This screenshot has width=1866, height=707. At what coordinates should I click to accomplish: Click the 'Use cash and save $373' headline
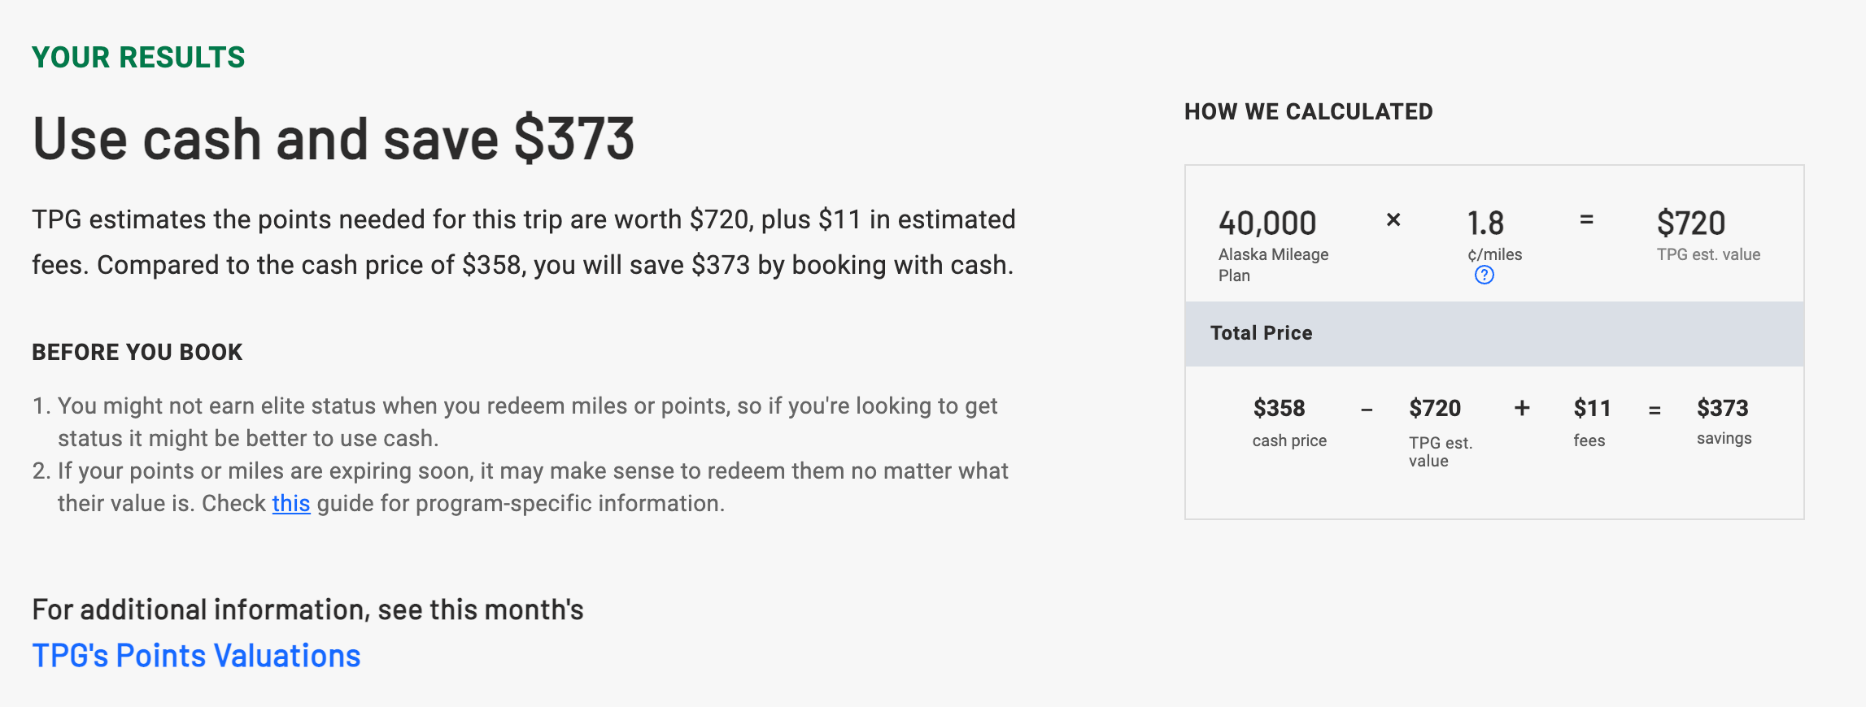click(x=333, y=139)
